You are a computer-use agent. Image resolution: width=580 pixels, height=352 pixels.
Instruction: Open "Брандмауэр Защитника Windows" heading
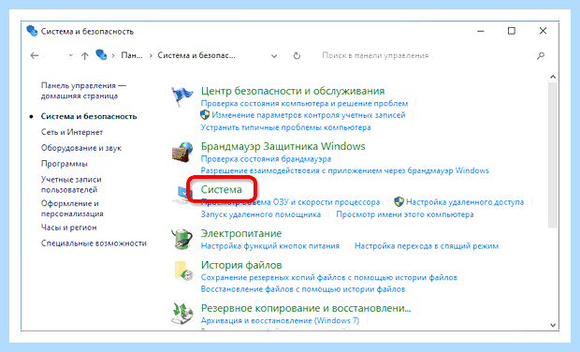pos(283,147)
